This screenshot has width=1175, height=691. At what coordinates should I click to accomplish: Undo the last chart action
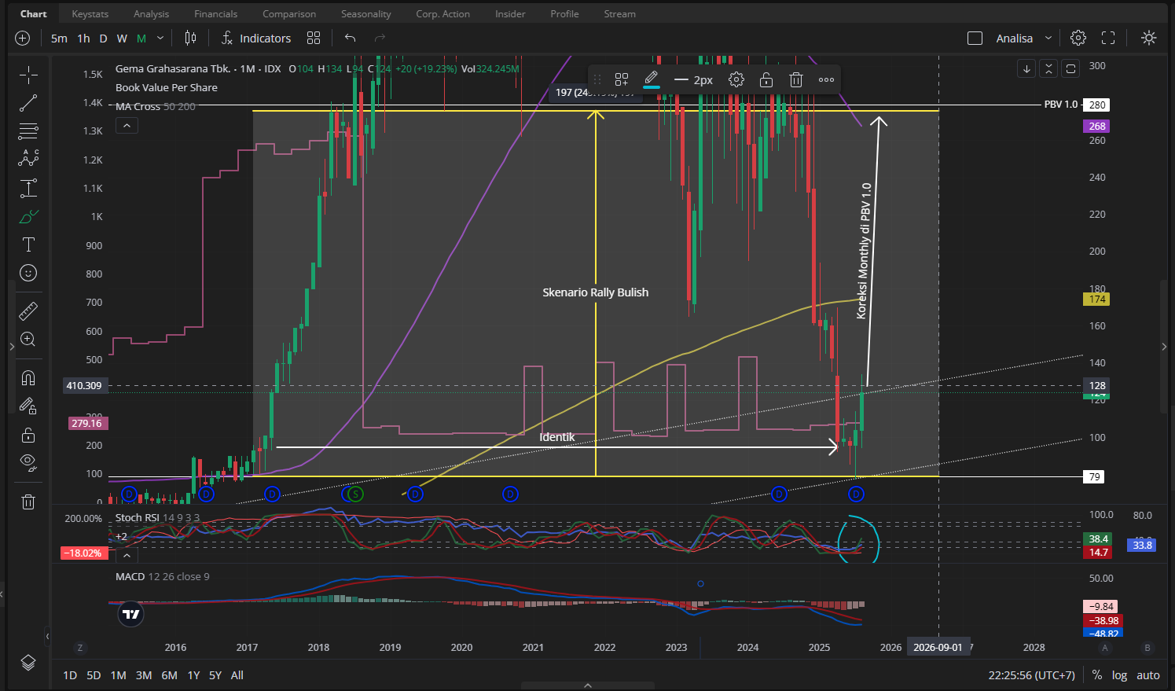(x=351, y=38)
